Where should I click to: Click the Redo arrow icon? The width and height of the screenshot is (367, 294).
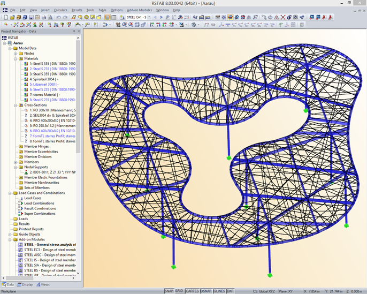pyautogui.click(x=65, y=17)
